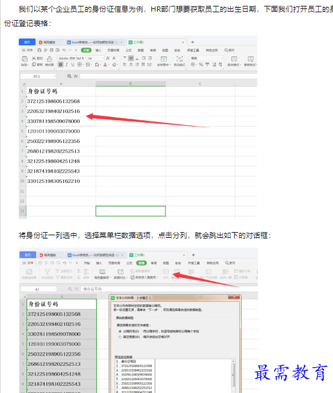Switch to Insert (插入) tab in Start-ribbon screenshot
This screenshot has height=393, width=333.
98,50
